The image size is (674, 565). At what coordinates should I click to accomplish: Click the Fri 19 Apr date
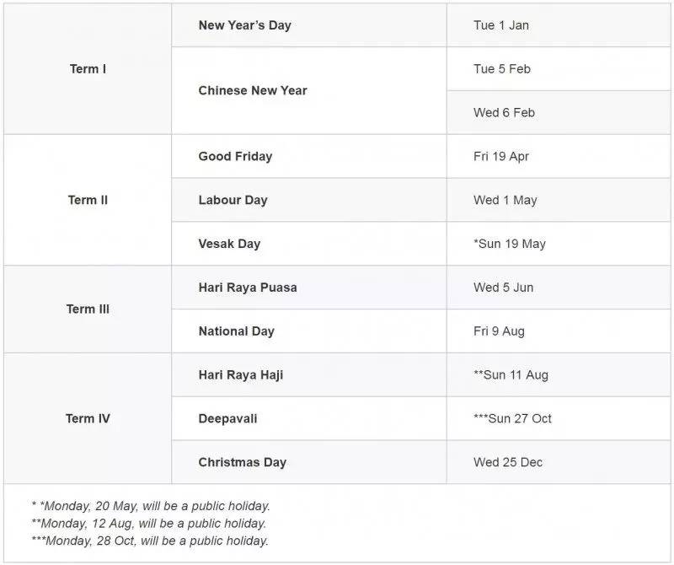501,156
